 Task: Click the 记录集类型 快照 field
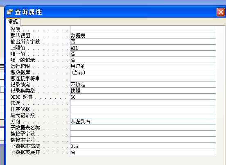[x=143, y=90]
